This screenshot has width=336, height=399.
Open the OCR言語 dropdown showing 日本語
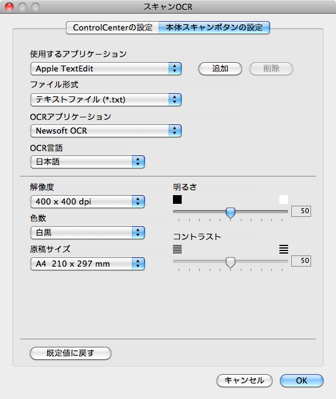pos(88,162)
